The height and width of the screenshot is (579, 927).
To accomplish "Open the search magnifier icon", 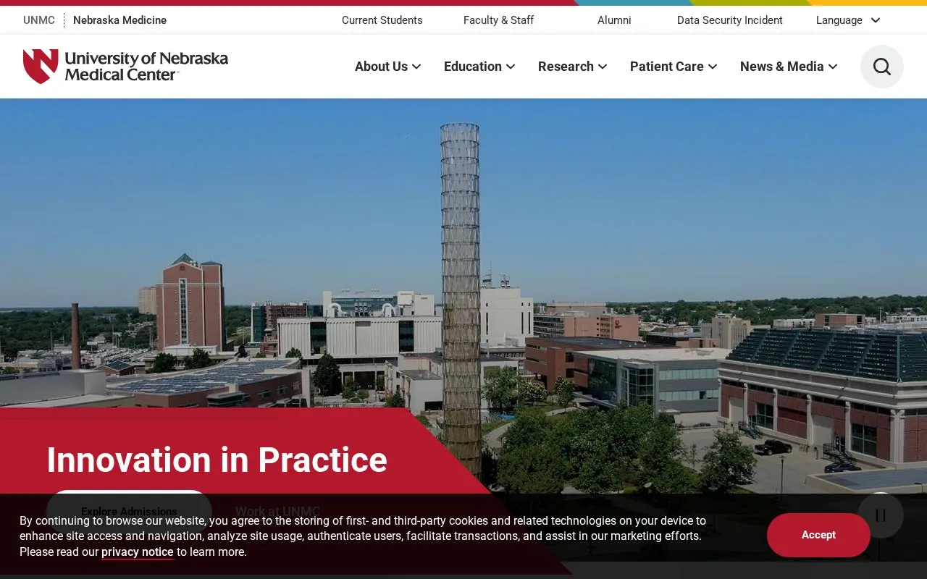I will tap(881, 67).
